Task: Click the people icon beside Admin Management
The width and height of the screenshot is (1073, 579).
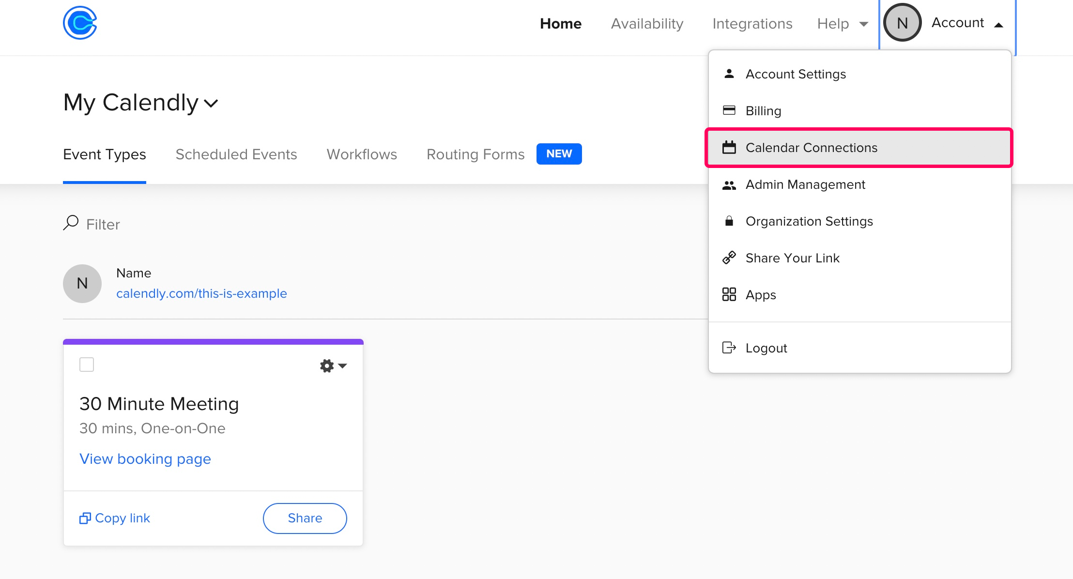Action: click(729, 184)
